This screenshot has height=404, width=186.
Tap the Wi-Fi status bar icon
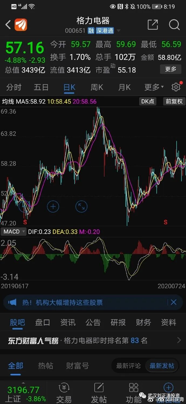click(32, 6)
